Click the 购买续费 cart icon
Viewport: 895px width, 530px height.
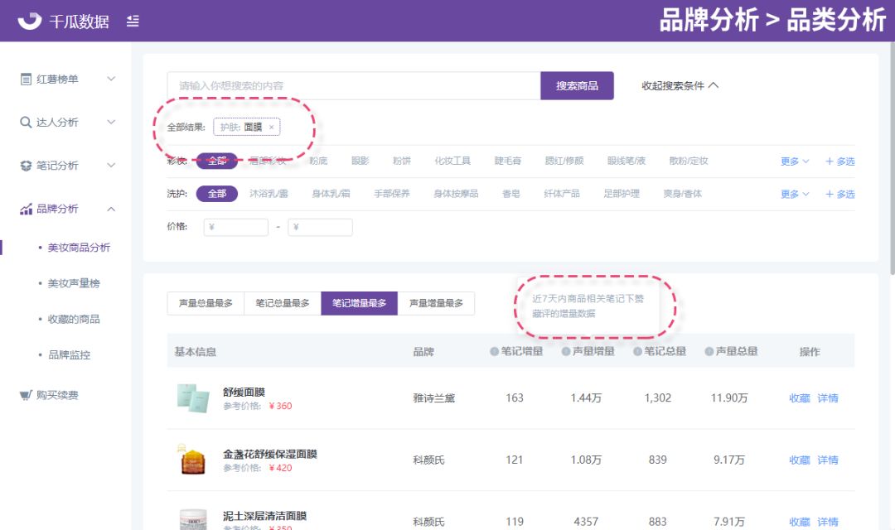point(26,395)
